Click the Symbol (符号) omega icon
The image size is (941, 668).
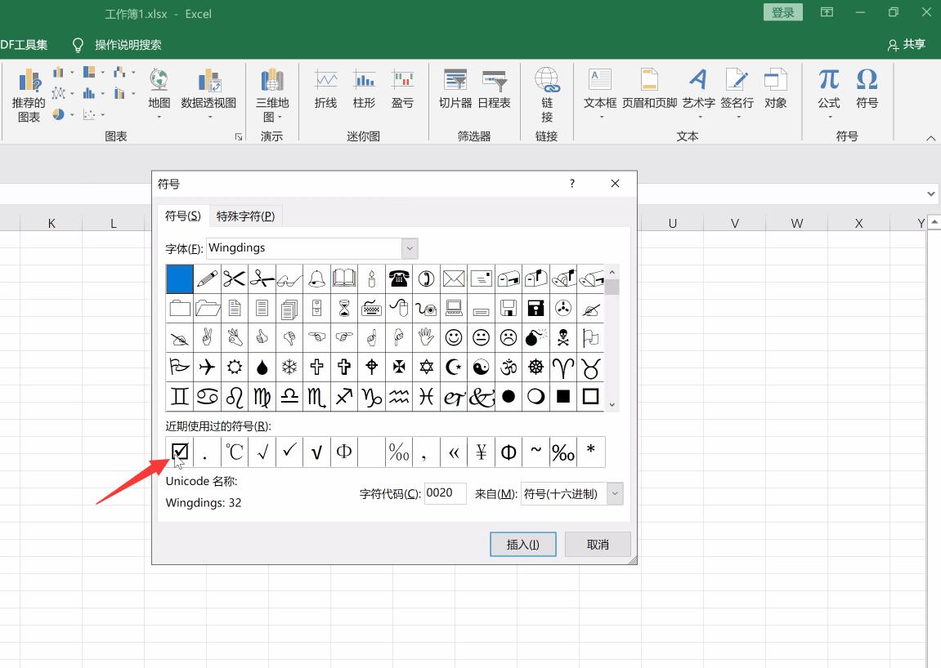point(867,79)
